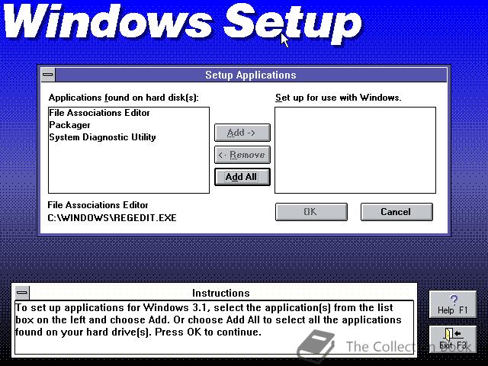Click the Add -> button
488x366 pixels.
pos(242,133)
